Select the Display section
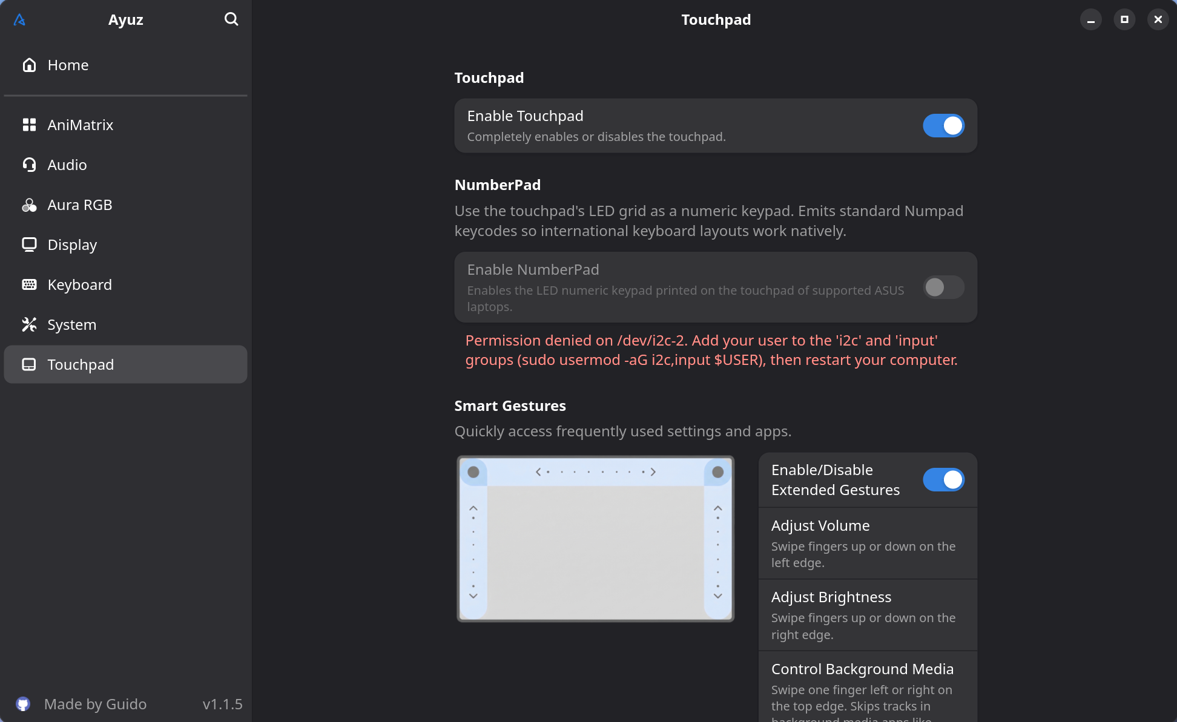Screen dimensions: 1177x722 (125, 244)
